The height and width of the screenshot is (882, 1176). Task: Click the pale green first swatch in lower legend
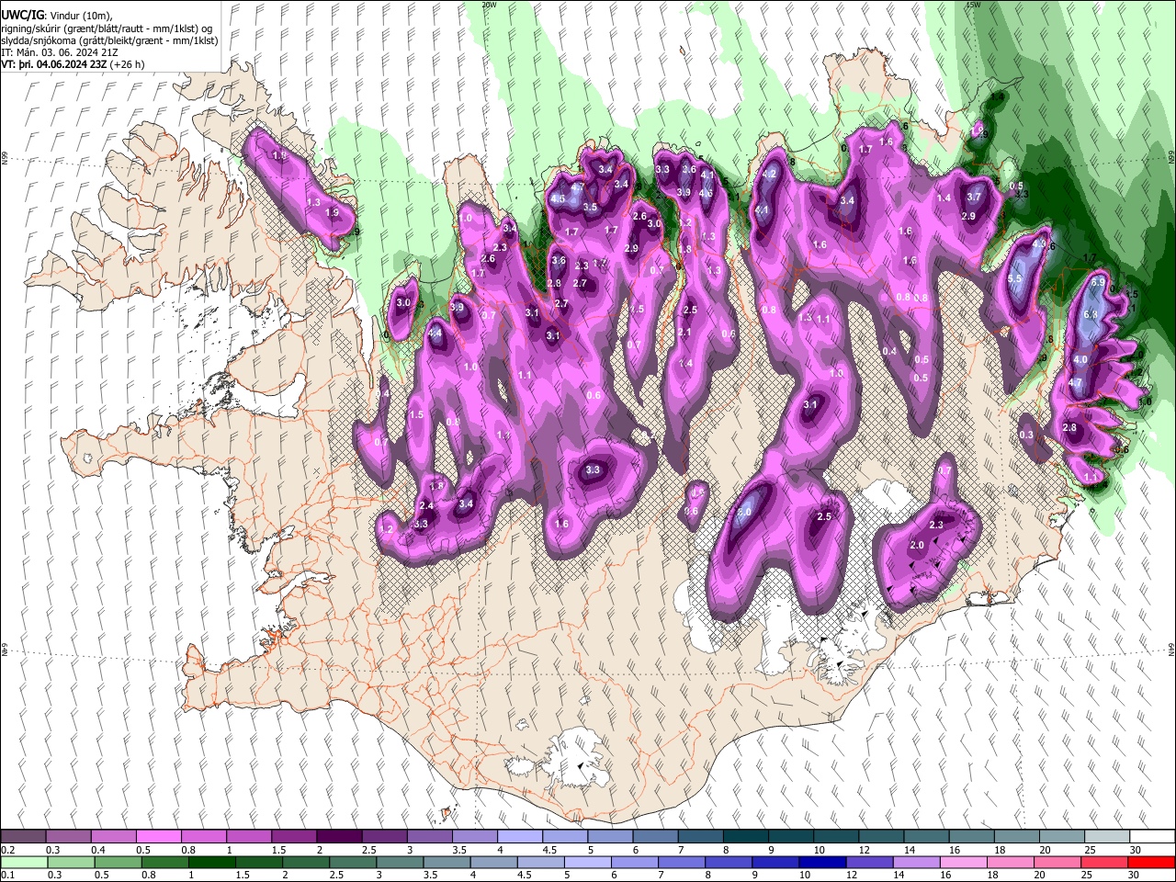point(24,863)
